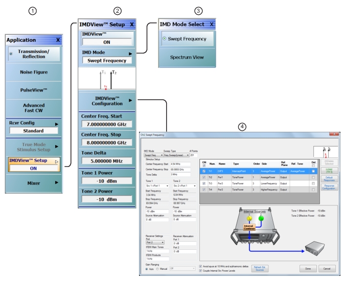
Task: Edit Tone 2 Power field in menu
Action: (x=107, y=200)
